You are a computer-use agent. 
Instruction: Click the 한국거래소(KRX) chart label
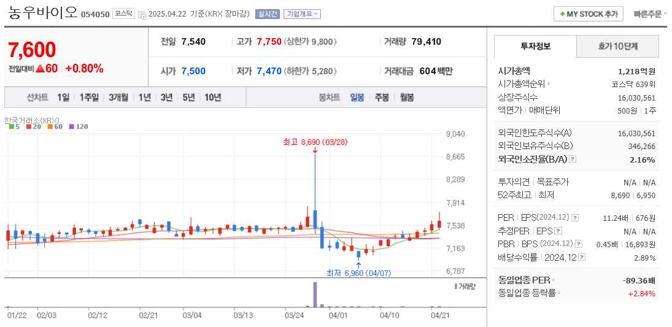[x=32, y=120]
